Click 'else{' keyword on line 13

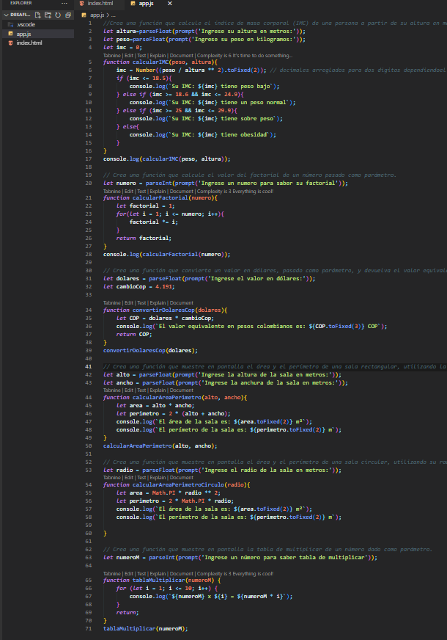[130, 126]
